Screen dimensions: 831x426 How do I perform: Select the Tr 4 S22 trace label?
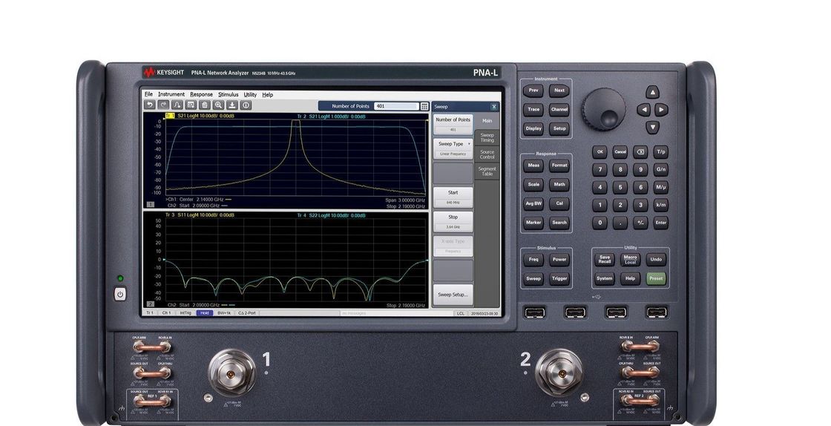point(331,215)
